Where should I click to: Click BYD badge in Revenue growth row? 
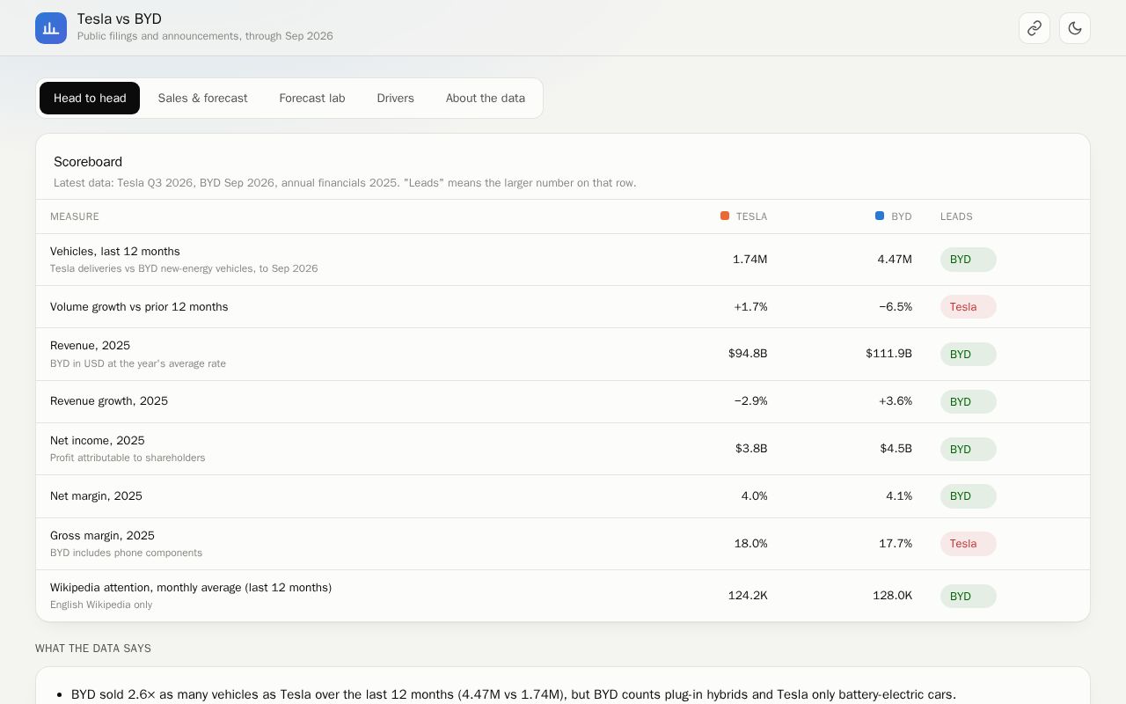coord(968,402)
